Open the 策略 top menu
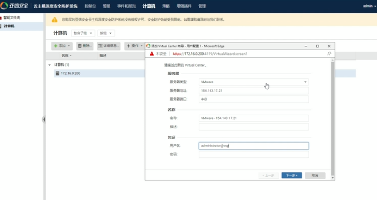 166,6
